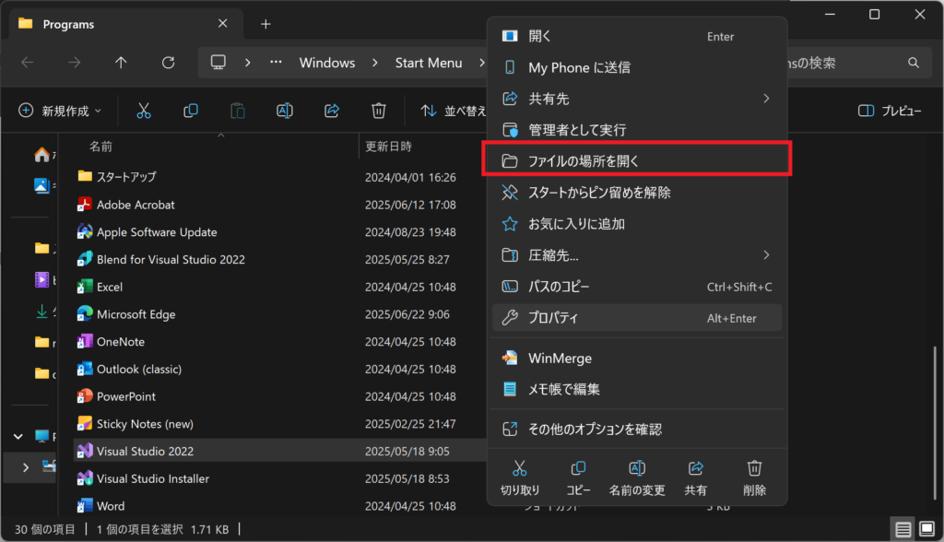The image size is (944, 542).
Task: Expand the Share-to submenu arrow
Action: coord(766,98)
